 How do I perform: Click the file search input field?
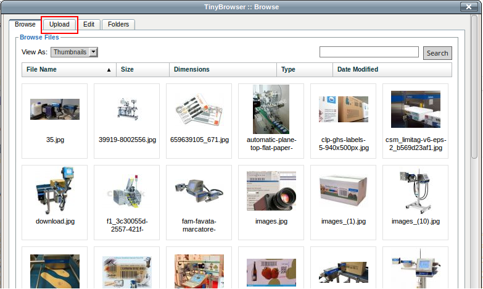tap(369, 52)
